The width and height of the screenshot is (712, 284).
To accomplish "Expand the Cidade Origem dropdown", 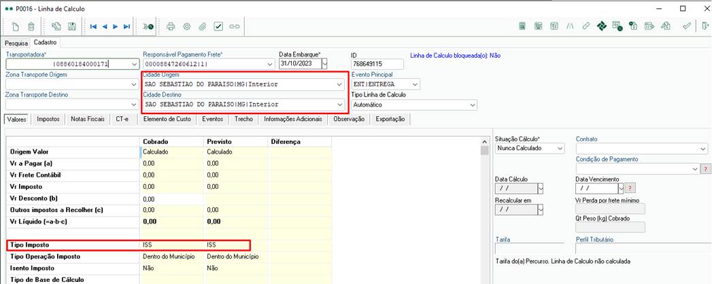I will [x=339, y=84].
